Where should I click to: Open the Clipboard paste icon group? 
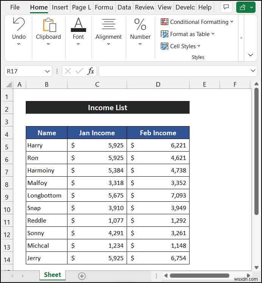pyautogui.click(x=48, y=25)
